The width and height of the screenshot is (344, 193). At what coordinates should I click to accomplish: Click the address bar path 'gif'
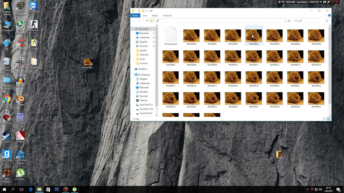[x=158, y=21]
